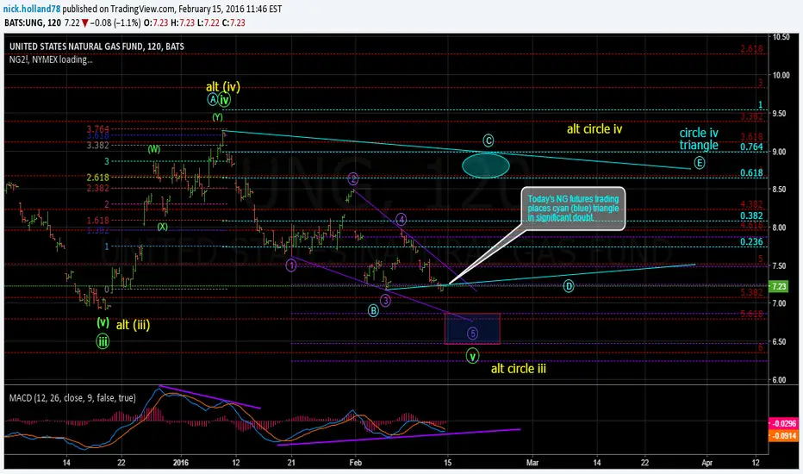Select the cyan circled E wave marker
Viewport: 803px width, 474px height.
(x=700, y=163)
